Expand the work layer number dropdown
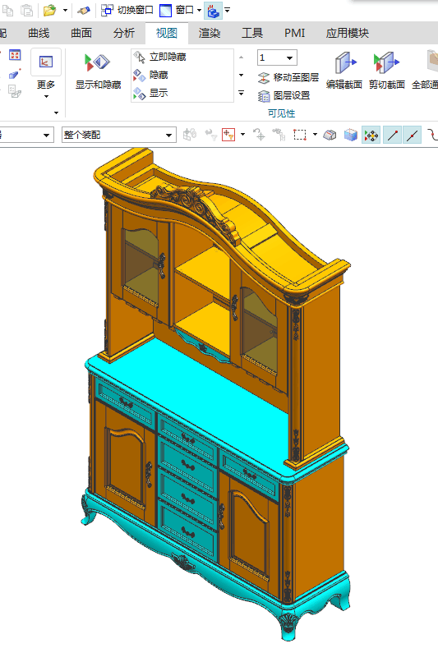Viewport: 438px width, 671px height. tap(289, 57)
